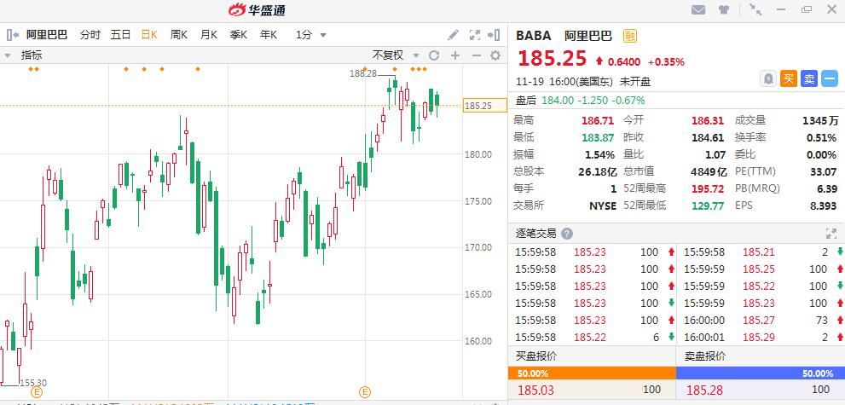Select the pencil drawing tool

(454, 35)
